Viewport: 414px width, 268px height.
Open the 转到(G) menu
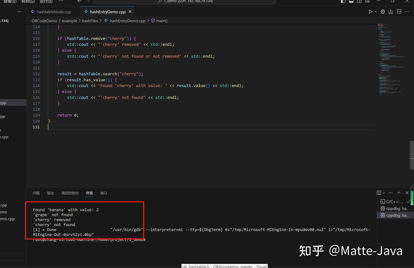pos(28,1)
